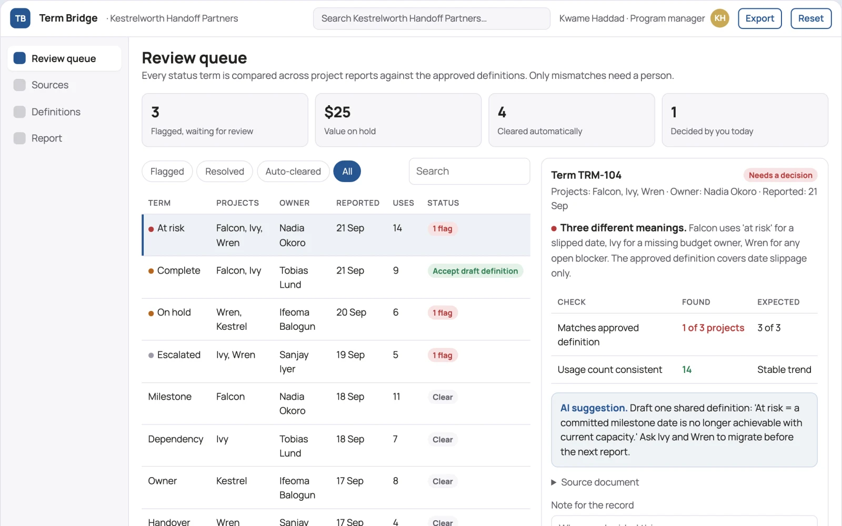842x526 pixels.
Task: Click the Report sidebar icon
Action: pos(19,138)
